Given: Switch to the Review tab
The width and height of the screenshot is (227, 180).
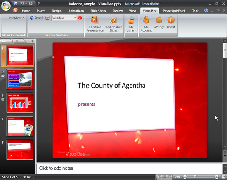Looking at the screenshot, I should 118,11.
